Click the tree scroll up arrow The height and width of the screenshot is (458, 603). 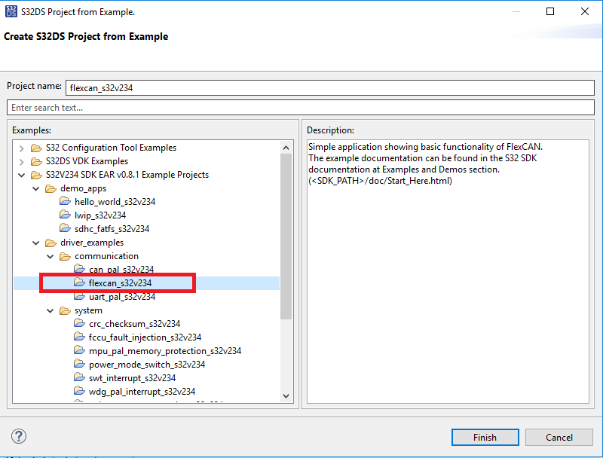point(286,148)
